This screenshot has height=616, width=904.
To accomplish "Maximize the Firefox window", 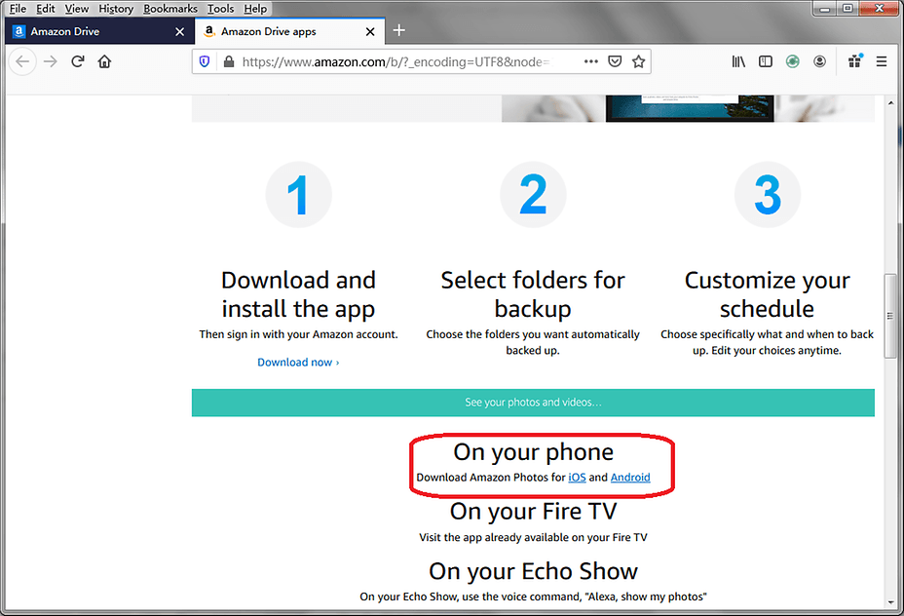I will (x=847, y=9).
